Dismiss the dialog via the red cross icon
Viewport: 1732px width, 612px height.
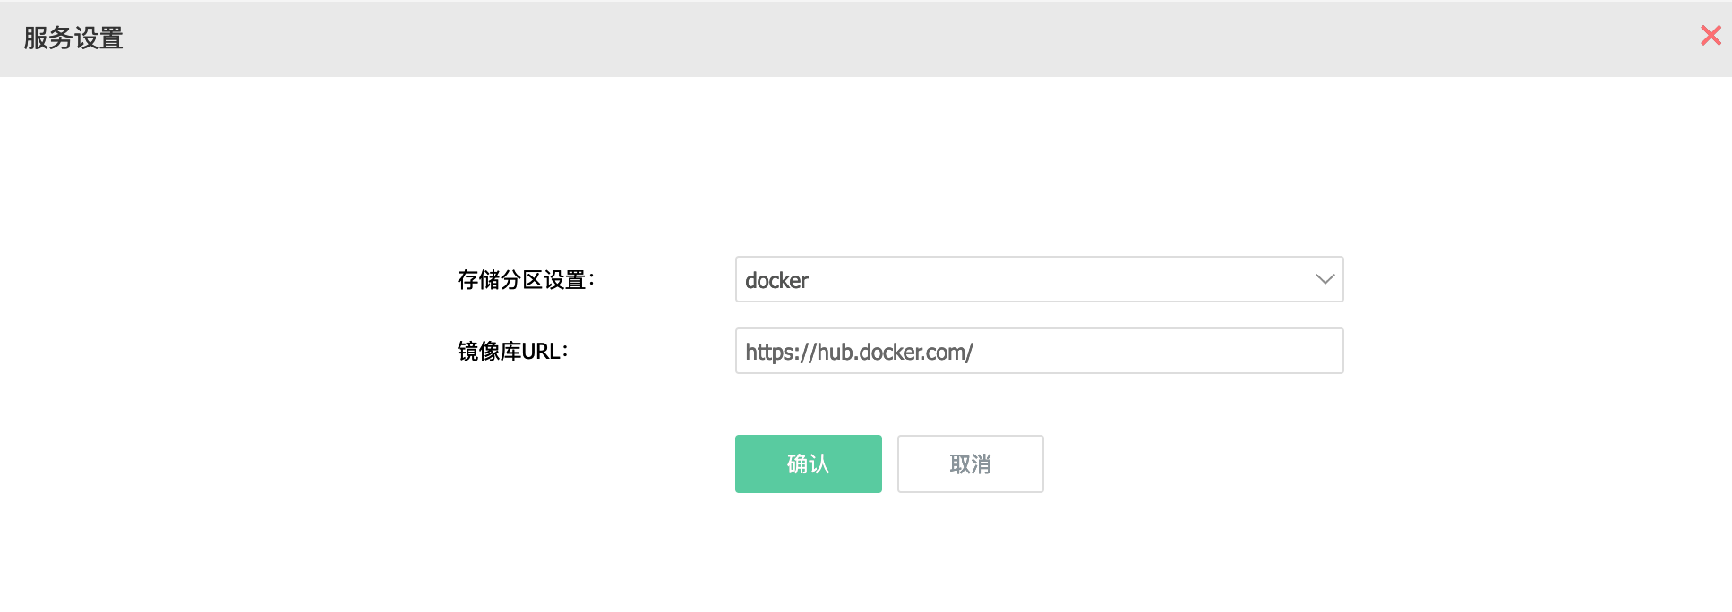1711,36
